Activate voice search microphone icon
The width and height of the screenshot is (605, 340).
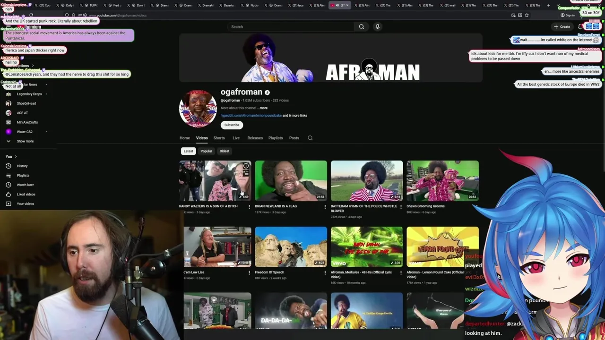(377, 27)
